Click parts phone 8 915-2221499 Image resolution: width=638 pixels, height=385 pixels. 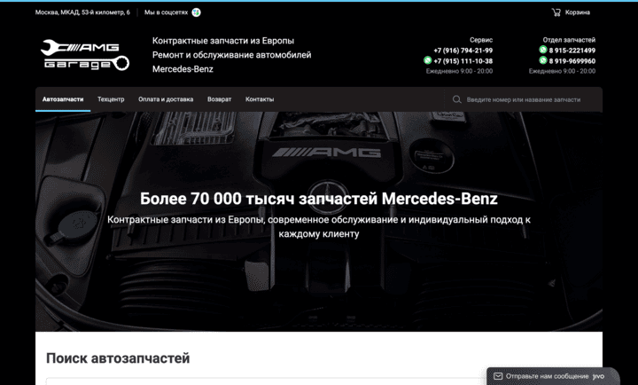572,51
